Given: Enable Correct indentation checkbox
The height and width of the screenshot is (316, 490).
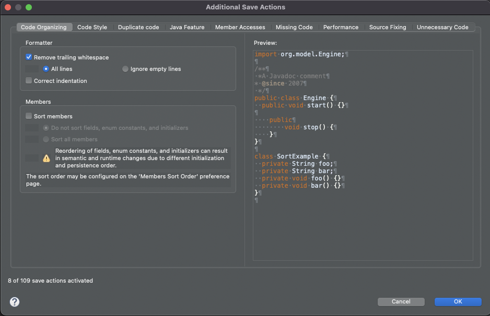Looking at the screenshot, I should (29, 80).
